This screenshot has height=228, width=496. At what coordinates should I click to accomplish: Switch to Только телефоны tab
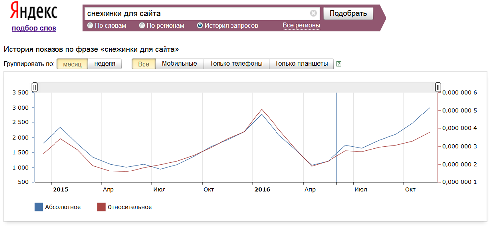coord(236,64)
